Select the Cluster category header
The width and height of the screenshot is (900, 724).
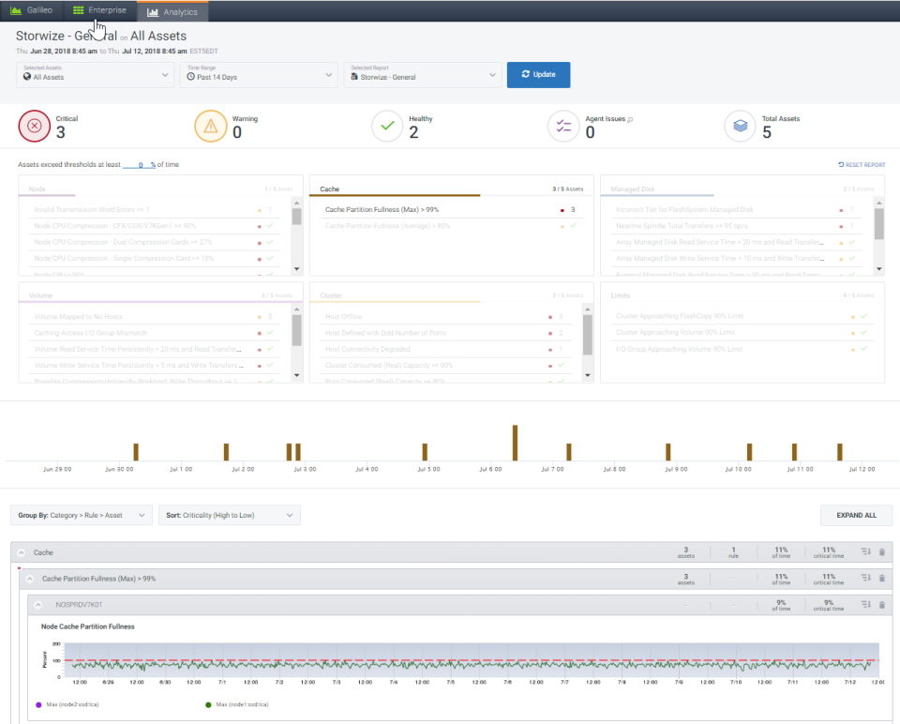click(451, 295)
